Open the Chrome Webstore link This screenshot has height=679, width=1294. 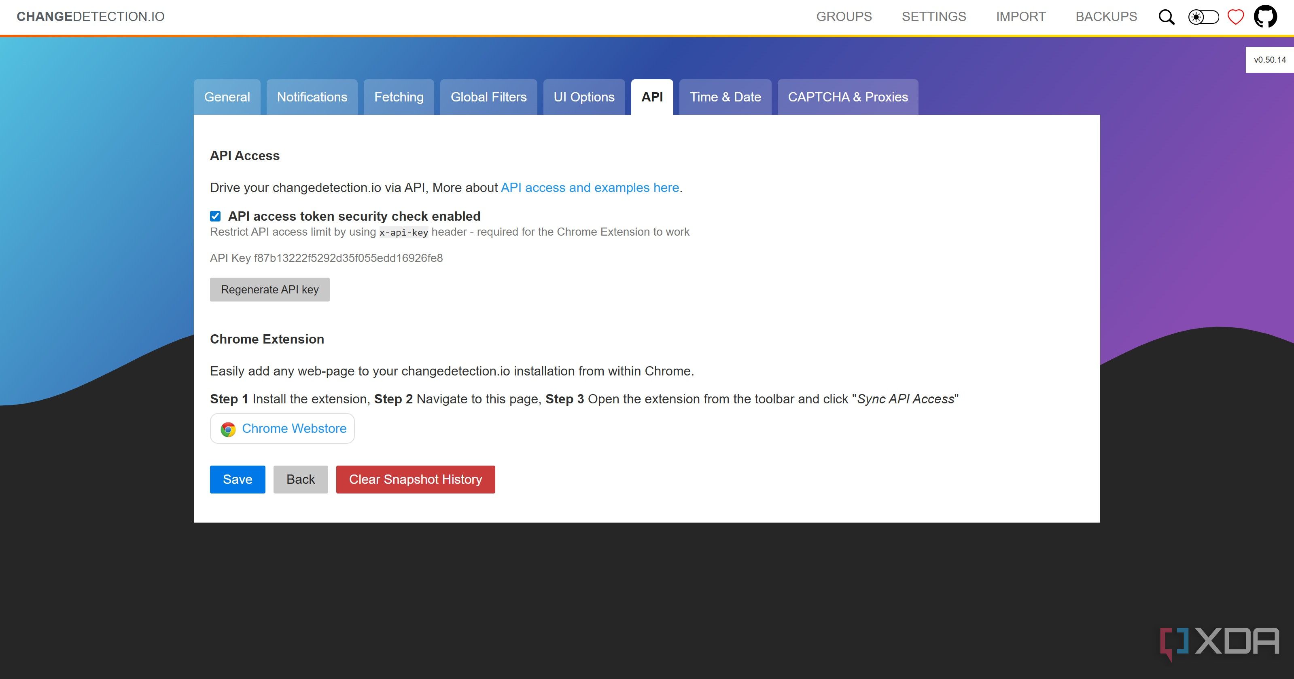pos(282,428)
